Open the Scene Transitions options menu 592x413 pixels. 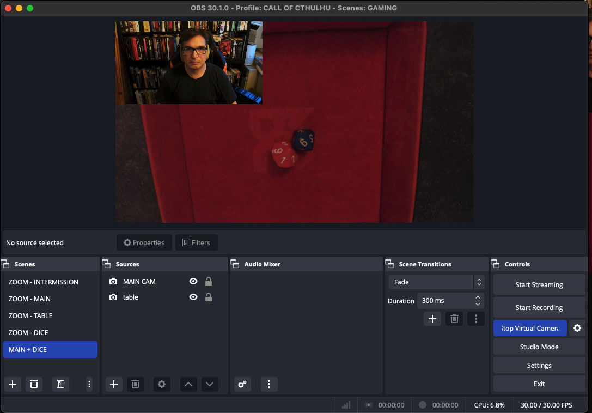tap(476, 319)
